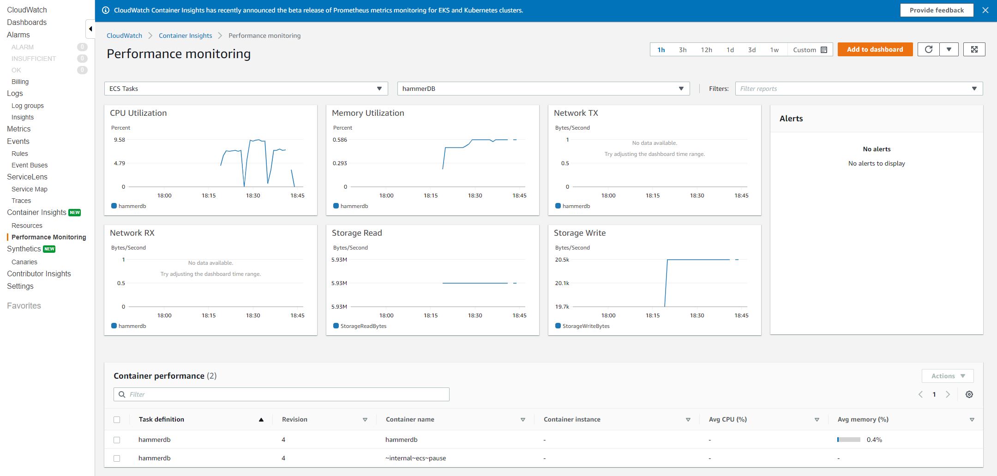Go to previous page of container table
Image resolution: width=997 pixels, height=476 pixels.
pos(920,394)
